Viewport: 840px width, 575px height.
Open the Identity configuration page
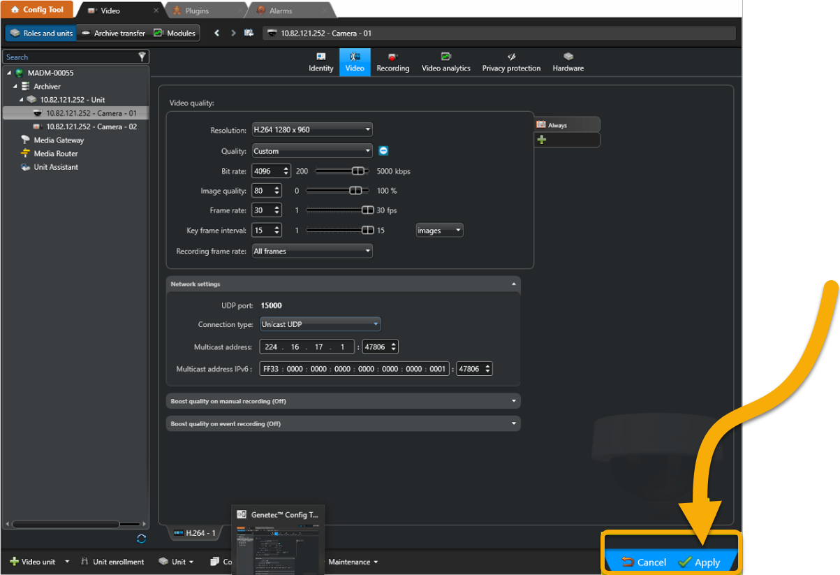coord(320,61)
